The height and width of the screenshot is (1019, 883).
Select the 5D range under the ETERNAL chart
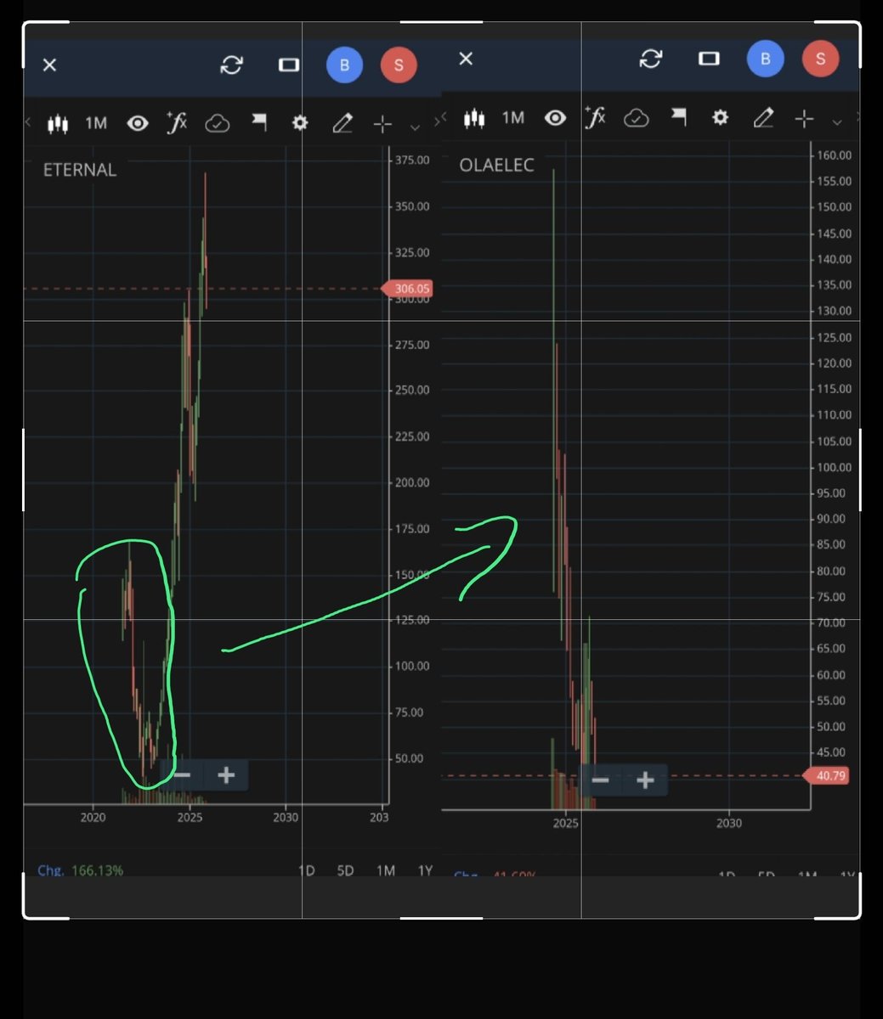coord(345,870)
